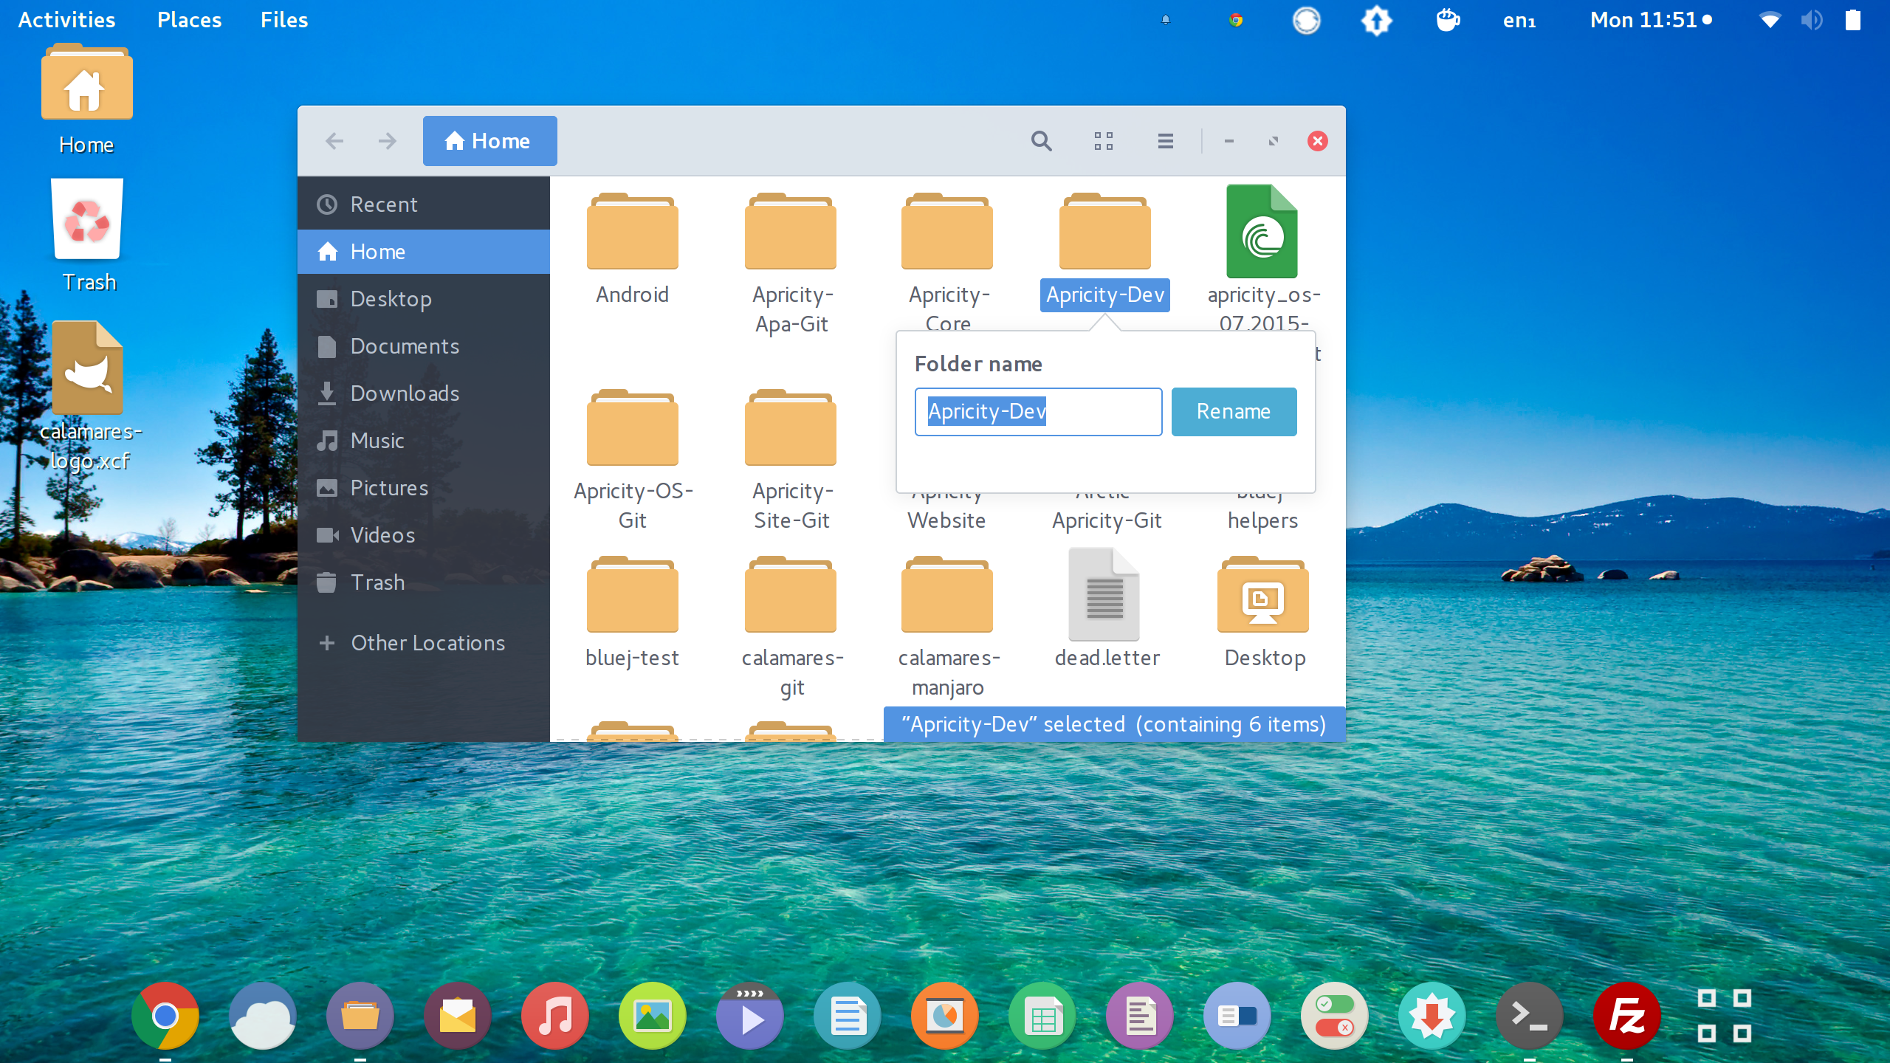
Task: Select Recent in the sidebar
Action: click(383, 204)
